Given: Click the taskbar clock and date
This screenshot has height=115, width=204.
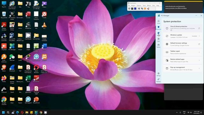Looking at the screenshot, I should pyautogui.click(x=197, y=112).
